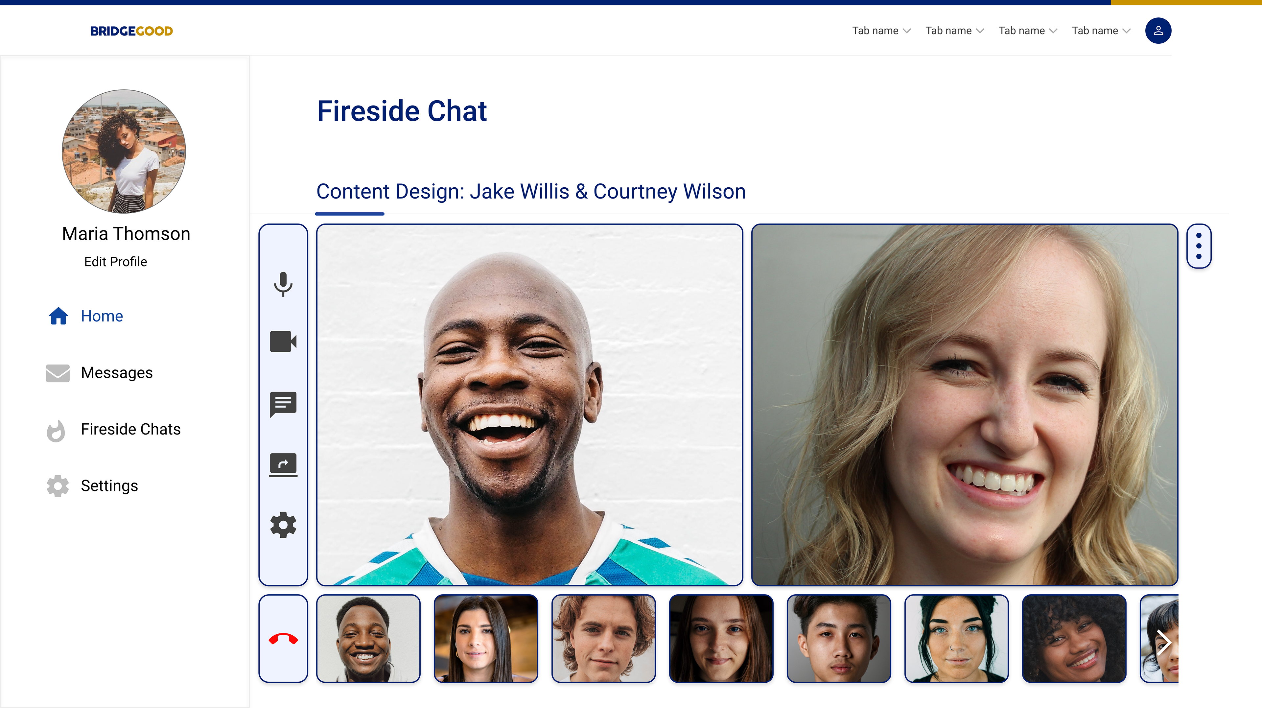Toggle the video camera icon

tap(283, 342)
